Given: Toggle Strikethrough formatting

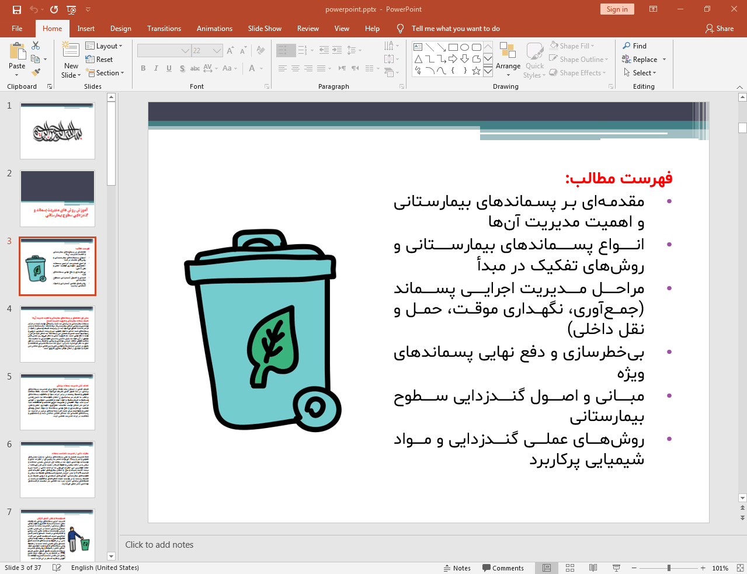Looking at the screenshot, I should coord(194,68).
